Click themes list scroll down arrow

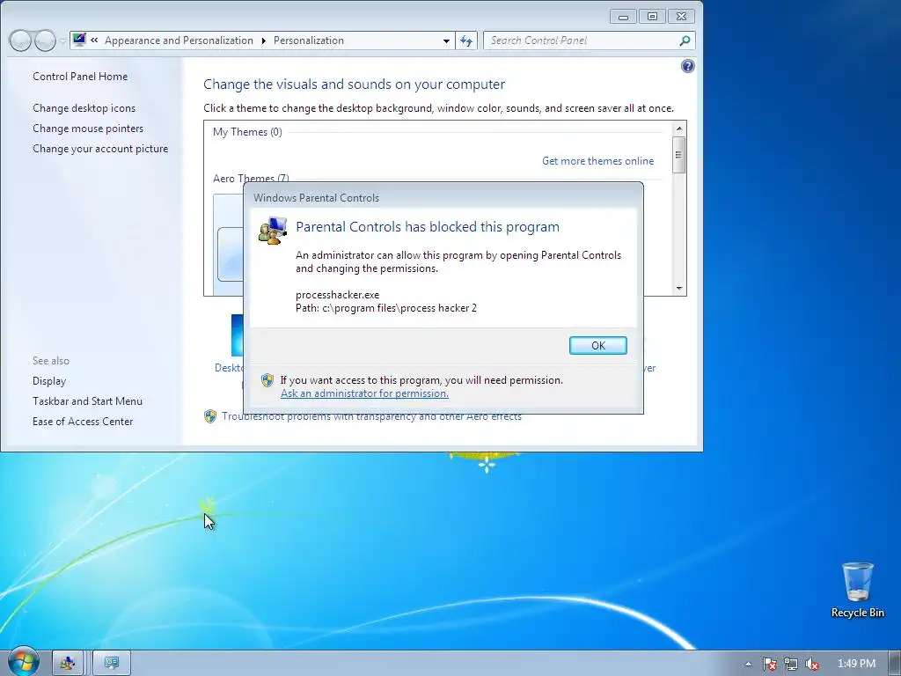point(679,288)
